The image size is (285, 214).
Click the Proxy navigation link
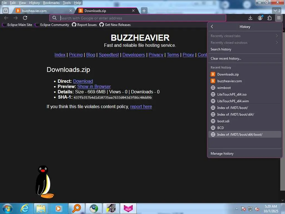[x=188, y=55]
